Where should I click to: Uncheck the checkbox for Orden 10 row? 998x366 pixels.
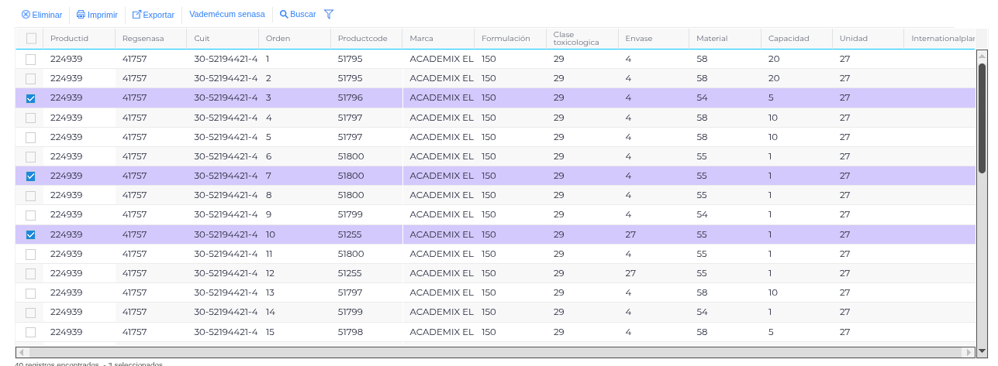[x=31, y=235]
